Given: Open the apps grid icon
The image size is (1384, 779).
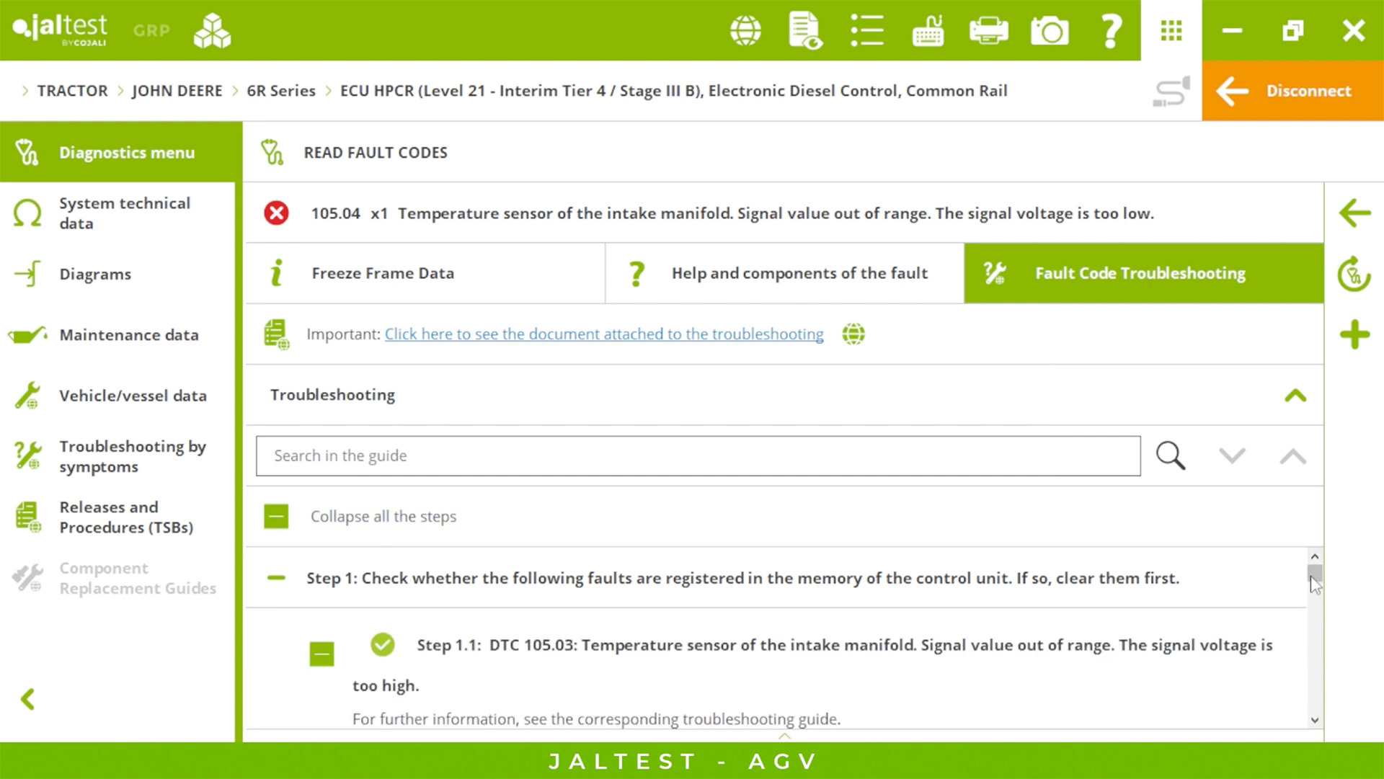Looking at the screenshot, I should click(x=1171, y=31).
